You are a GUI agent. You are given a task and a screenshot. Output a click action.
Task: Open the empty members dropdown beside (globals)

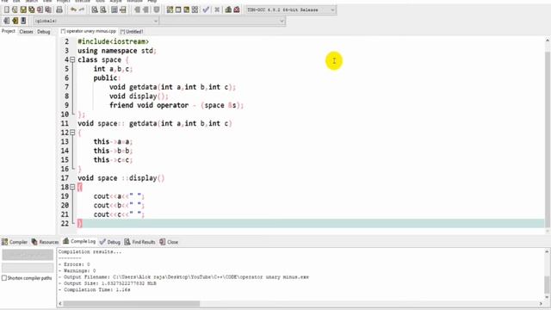point(222,21)
